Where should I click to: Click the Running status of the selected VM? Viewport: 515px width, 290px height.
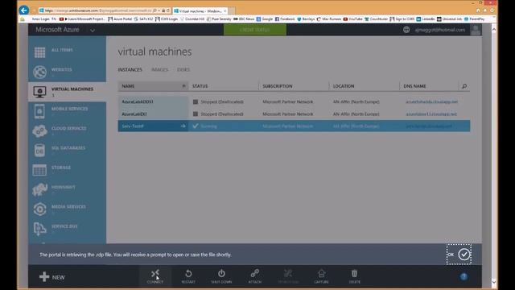[x=208, y=126]
